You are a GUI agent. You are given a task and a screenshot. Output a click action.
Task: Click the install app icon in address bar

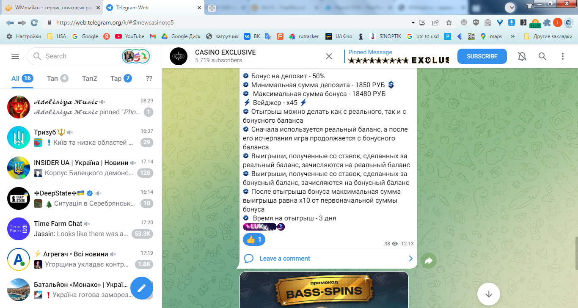click(x=421, y=22)
